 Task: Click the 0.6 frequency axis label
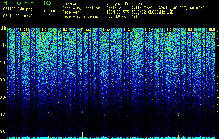(x=3, y=132)
